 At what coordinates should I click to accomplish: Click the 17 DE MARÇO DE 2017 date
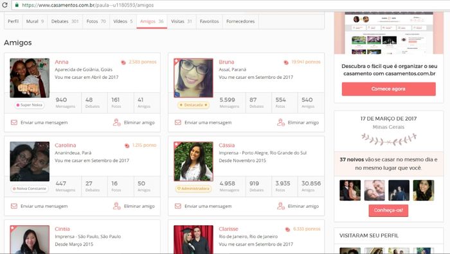tap(388, 119)
